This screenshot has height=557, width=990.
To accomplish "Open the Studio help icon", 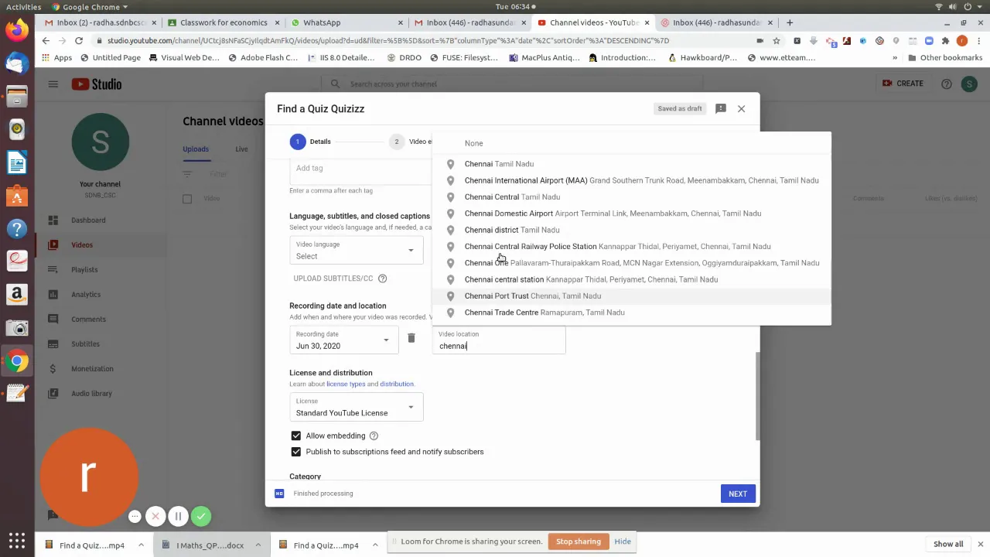I will [x=946, y=84].
